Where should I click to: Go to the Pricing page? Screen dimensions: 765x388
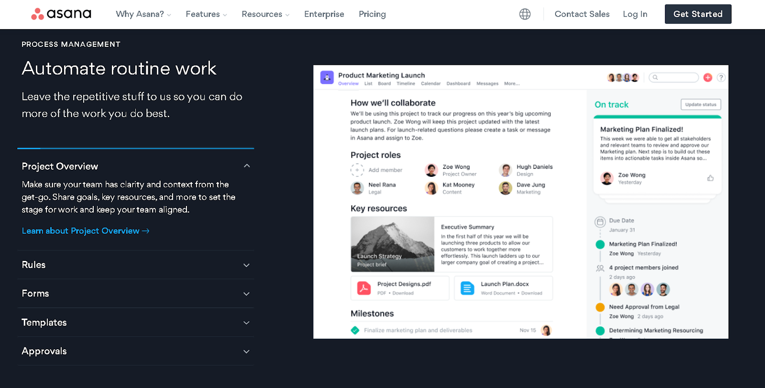[372, 14]
